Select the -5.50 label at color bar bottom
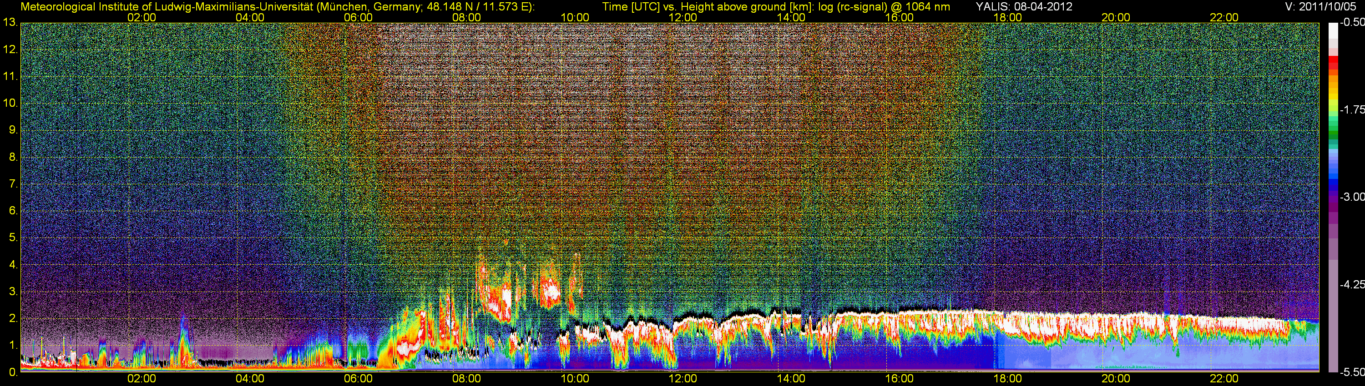This screenshot has width=1365, height=386. 1352,372
